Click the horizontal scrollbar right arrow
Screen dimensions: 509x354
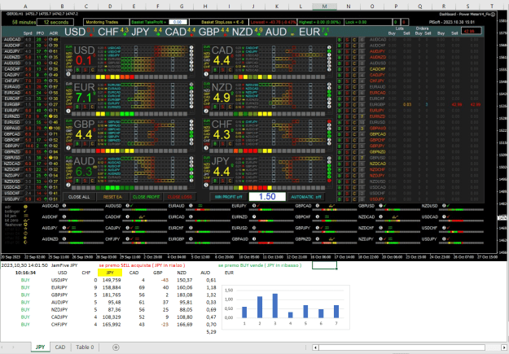click(x=504, y=347)
